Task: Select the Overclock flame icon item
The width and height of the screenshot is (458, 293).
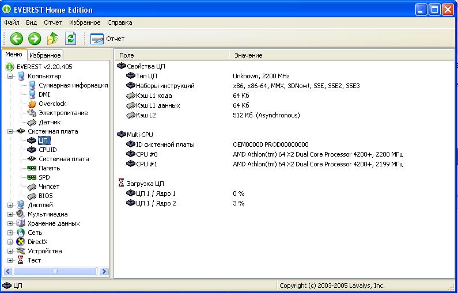Action: (x=32, y=104)
